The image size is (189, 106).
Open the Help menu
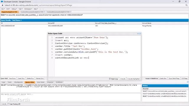coord(36,9)
